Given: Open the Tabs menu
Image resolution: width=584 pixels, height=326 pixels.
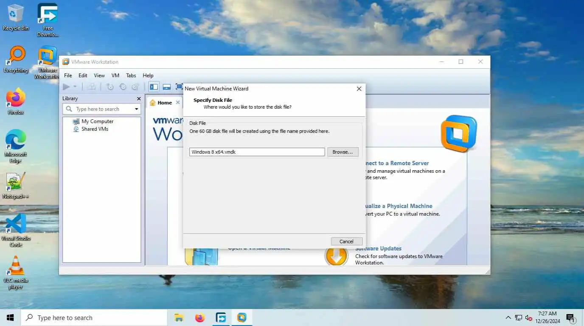Looking at the screenshot, I should click(131, 75).
